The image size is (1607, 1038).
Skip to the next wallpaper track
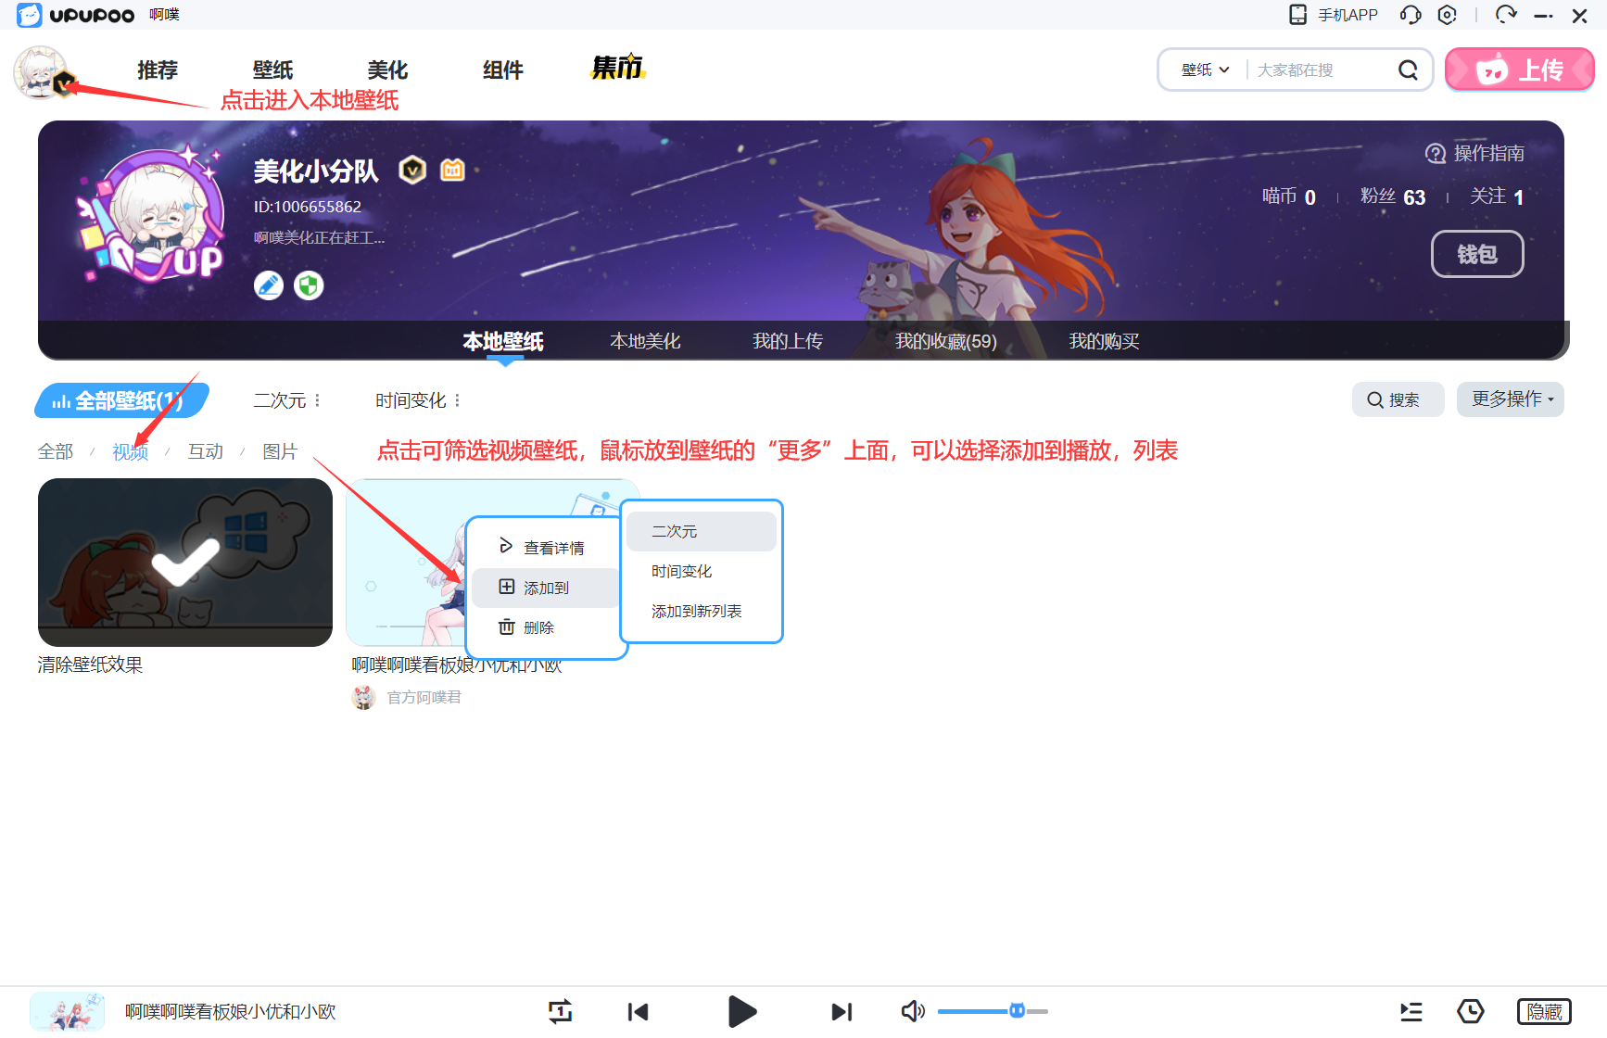841,1011
